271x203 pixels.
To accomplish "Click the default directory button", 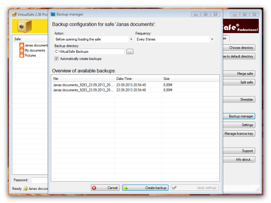I will [x=239, y=56].
